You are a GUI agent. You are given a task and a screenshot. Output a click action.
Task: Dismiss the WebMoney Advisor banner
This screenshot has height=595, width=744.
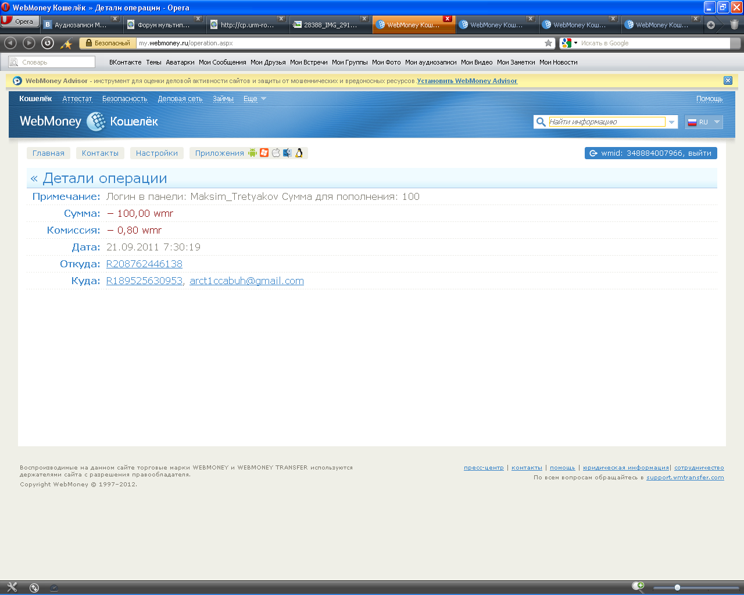(728, 81)
